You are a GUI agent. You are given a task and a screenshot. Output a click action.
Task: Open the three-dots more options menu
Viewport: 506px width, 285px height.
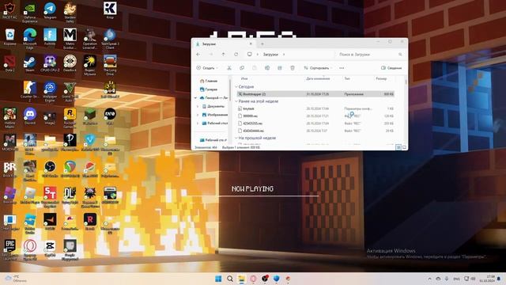(x=342, y=68)
